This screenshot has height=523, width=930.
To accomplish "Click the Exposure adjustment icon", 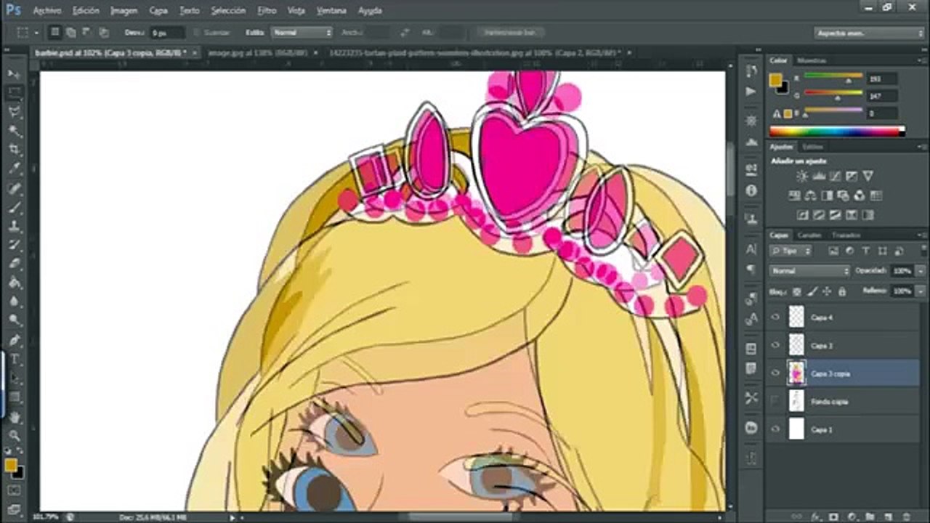I will coord(852,177).
